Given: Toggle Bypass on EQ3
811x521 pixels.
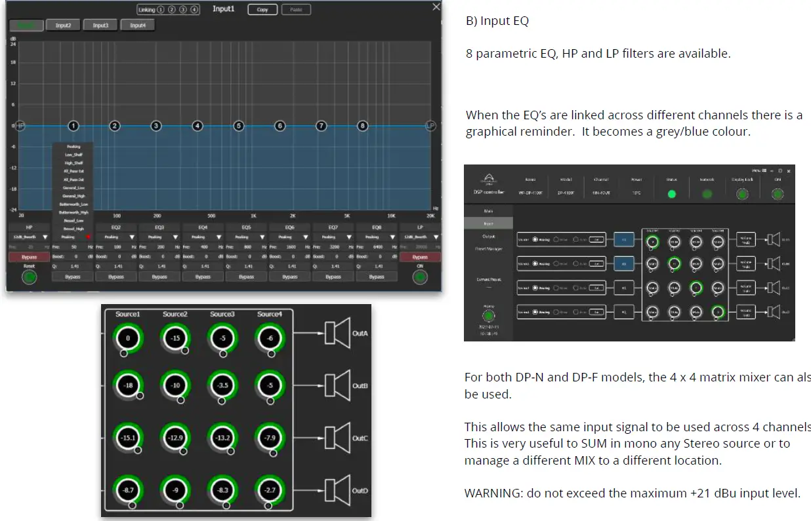Looking at the screenshot, I should pos(161,277).
